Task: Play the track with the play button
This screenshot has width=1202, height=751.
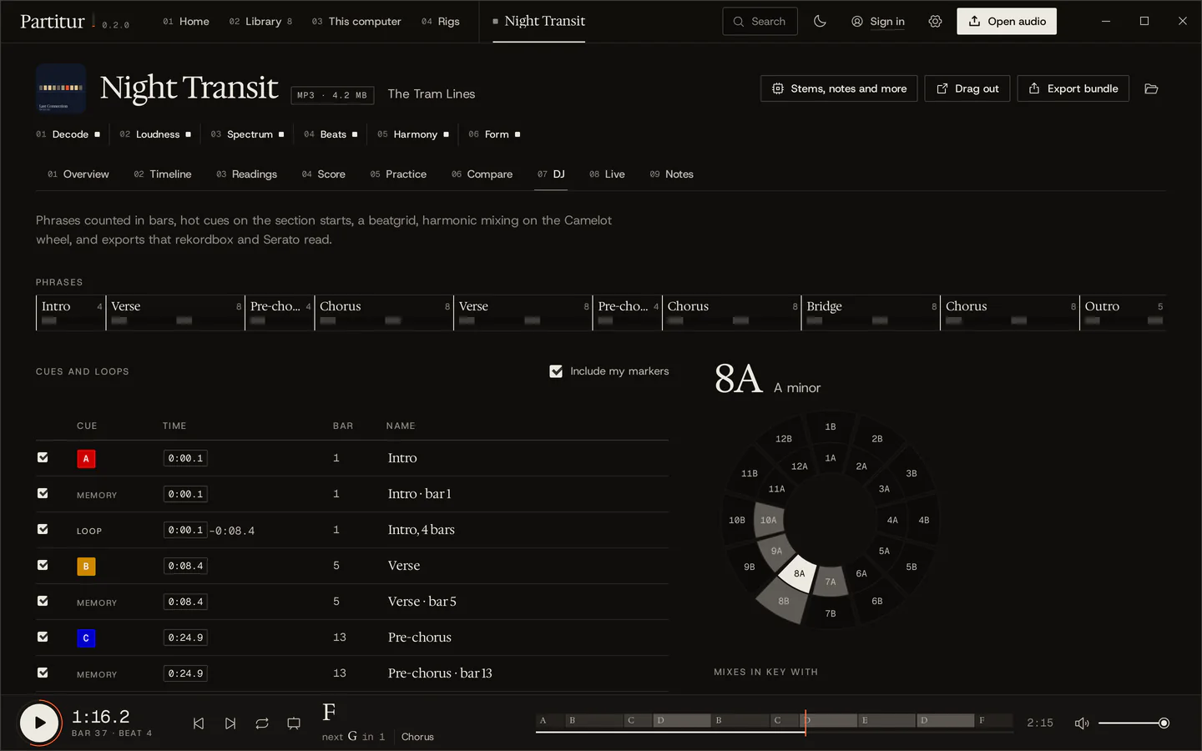Action: tap(39, 723)
